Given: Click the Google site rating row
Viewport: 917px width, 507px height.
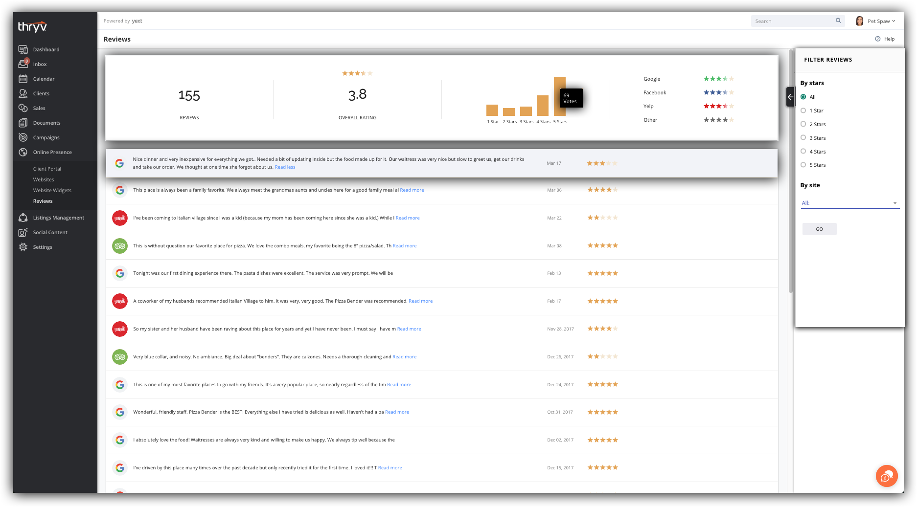Looking at the screenshot, I should click(x=688, y=79).
